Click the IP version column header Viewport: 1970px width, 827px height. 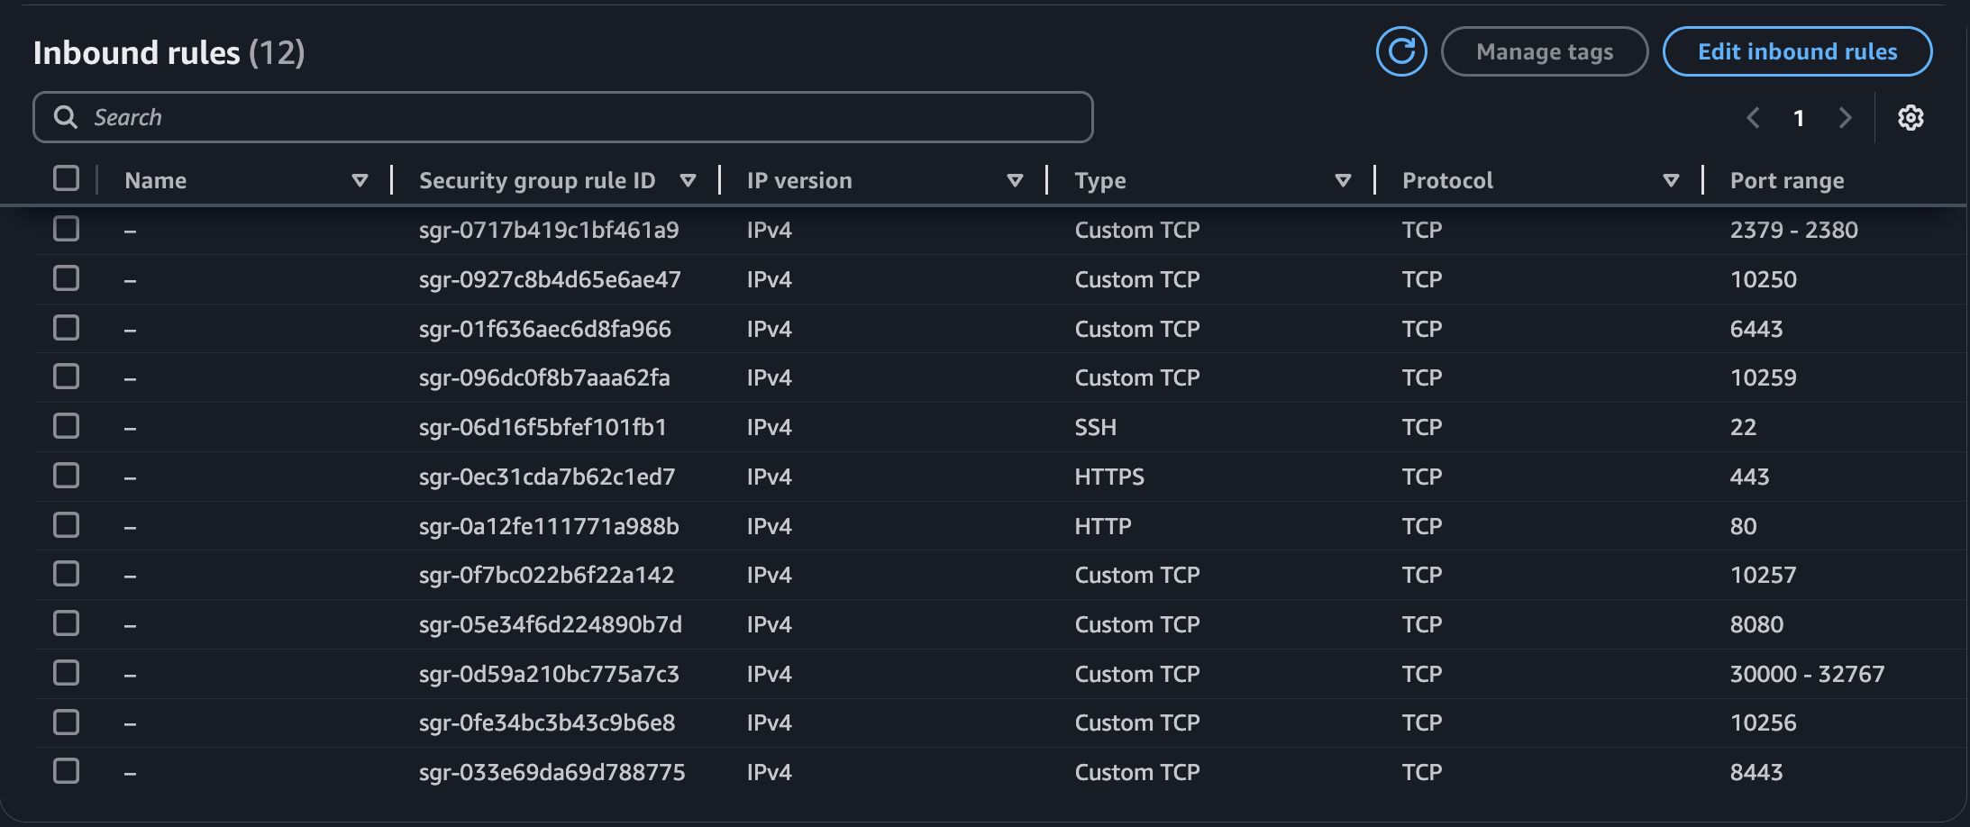coord(799,181)
